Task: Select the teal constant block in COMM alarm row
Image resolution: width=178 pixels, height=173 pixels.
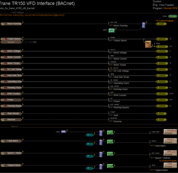Action: point(90,135)
